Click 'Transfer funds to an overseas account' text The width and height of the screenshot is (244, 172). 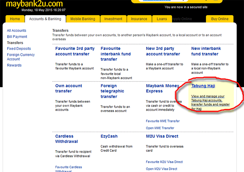pyautogui.click(x=115, y=109)
